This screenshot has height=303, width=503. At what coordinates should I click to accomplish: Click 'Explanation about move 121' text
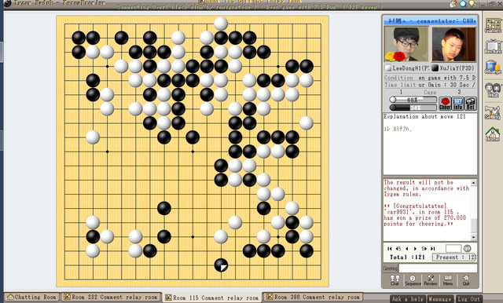coord(424,117)
